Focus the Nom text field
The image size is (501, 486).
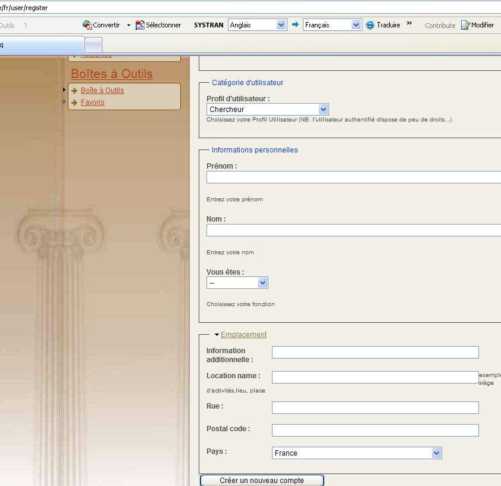353,230
